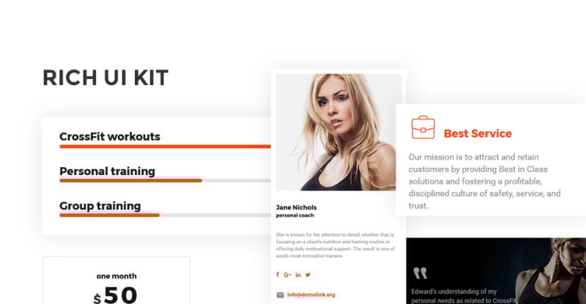Click the CrossFit workouts progress bar
Screen dimensions: 586x304
pyautogui.click(x=166, y=147)
